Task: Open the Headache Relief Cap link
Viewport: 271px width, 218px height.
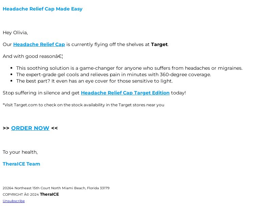Action: (x=39, y=44)
